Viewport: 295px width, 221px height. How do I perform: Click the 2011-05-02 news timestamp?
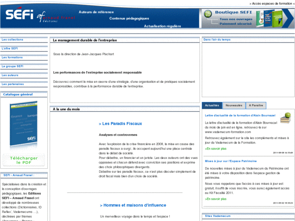click(283, 203)
